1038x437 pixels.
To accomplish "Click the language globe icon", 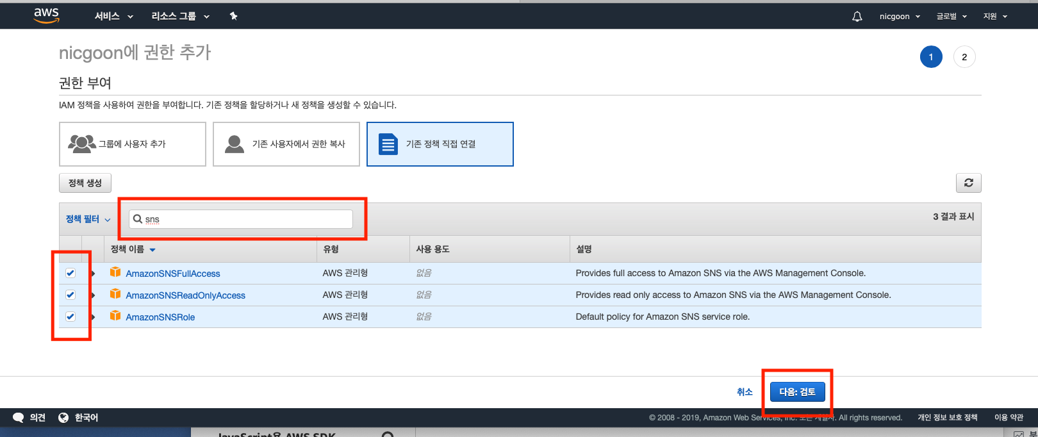I will [x=63, y=418].
